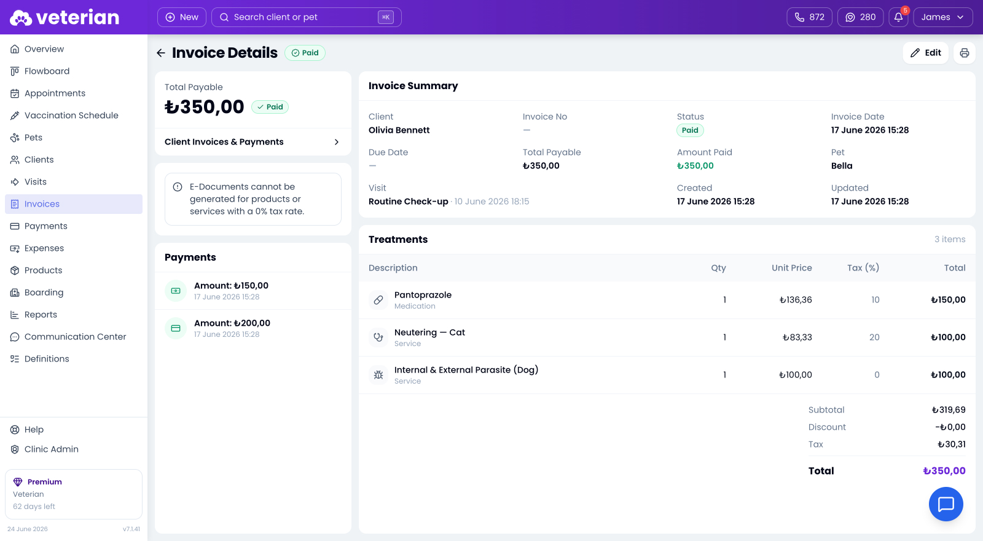Click the Edit button

coord(926,53)
